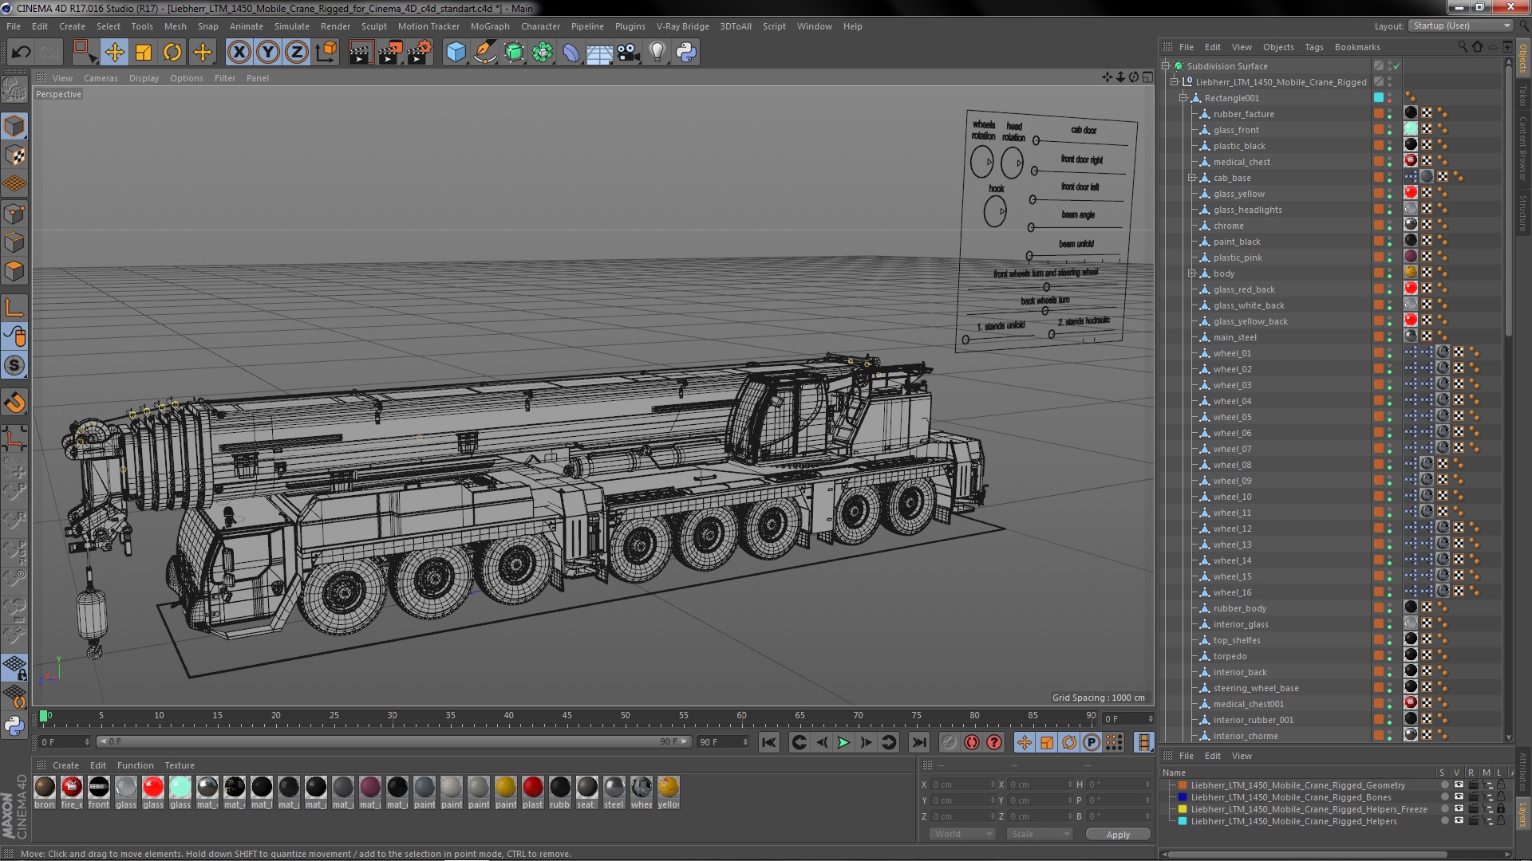Click the X position field
The height and width of the screenshot is (861, 1532).
963,785
